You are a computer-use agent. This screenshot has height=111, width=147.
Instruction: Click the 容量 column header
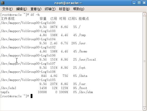[x=43, y=19]
